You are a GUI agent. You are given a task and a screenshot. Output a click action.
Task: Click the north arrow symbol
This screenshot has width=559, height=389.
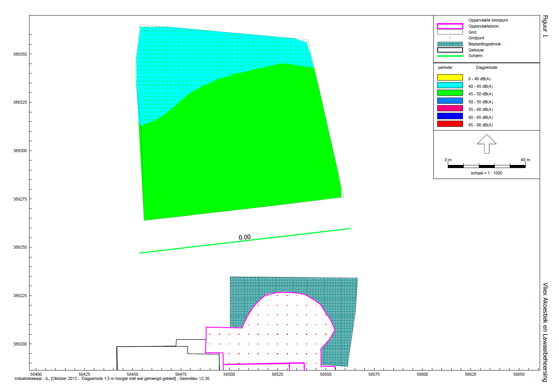click(x=486, y=144)
